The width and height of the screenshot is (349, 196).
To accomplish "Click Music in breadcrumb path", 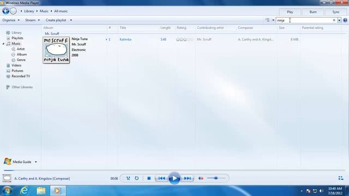I will [x=44, y=11].
